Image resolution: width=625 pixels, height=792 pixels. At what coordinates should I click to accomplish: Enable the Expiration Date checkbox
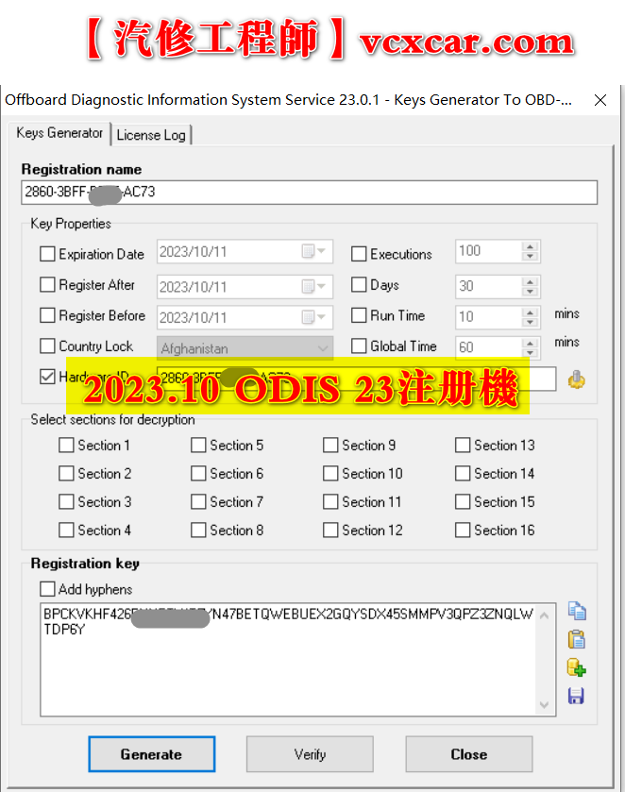tap(47, 254)
